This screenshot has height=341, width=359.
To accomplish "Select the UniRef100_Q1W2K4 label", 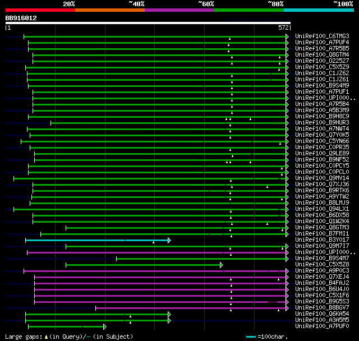I will [322, 222].
